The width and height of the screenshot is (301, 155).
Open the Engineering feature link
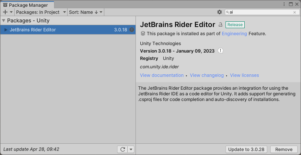(x=234, y=34)
